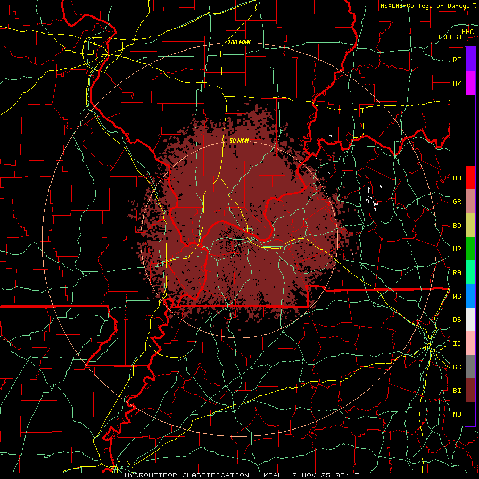Click the 'HA' legend label
This screenshot has height=479, width=479.
tap(457, 178)
